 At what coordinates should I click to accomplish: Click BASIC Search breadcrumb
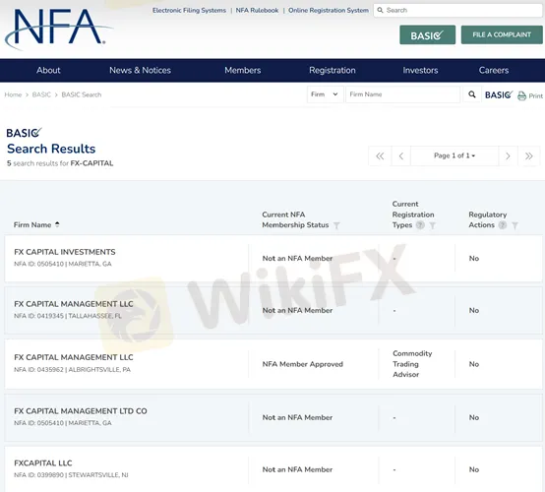[82, 94]
